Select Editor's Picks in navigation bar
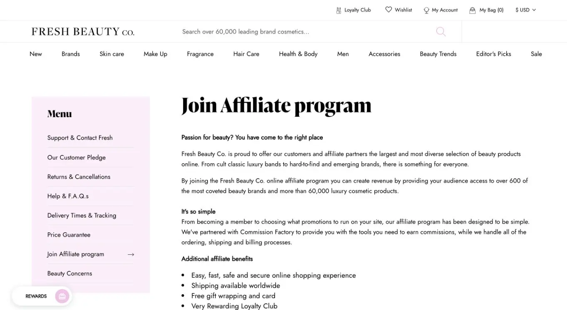The image size is (567, 310). point(493,54)
